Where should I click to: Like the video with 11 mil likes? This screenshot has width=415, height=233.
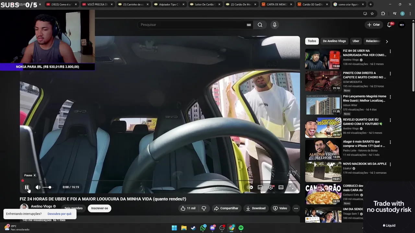[x=188, y=208]
